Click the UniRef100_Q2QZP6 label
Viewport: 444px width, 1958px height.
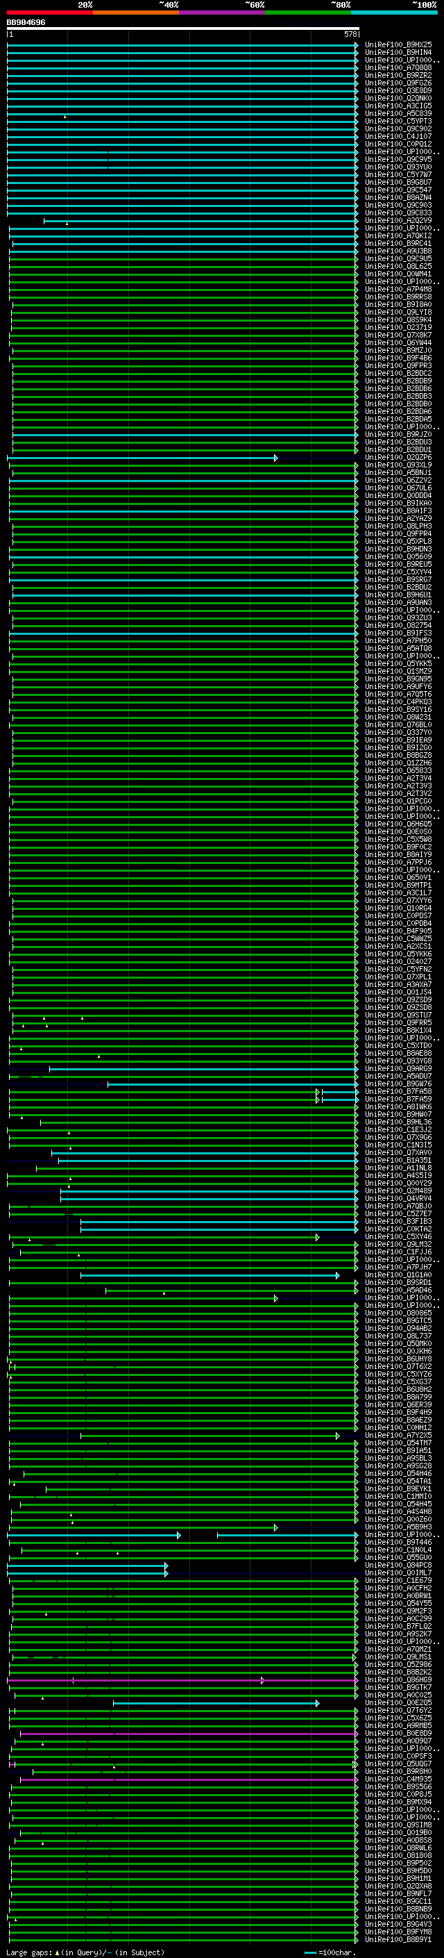tap(398, 458)
